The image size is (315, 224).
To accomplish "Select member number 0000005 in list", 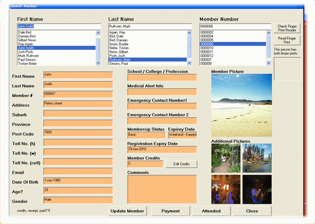I will 233,40.
